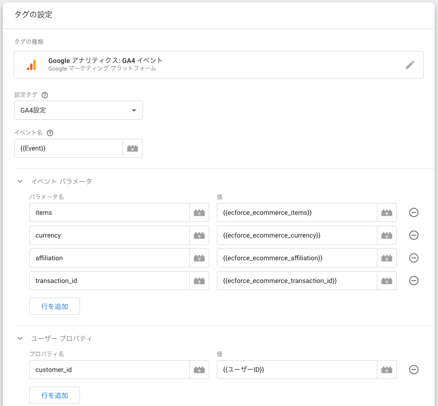Image resolution: width=438 pixels, height=406 pixels.
Task: Click the Google Analytics bar-chart logo
Action: pos(32,65)
